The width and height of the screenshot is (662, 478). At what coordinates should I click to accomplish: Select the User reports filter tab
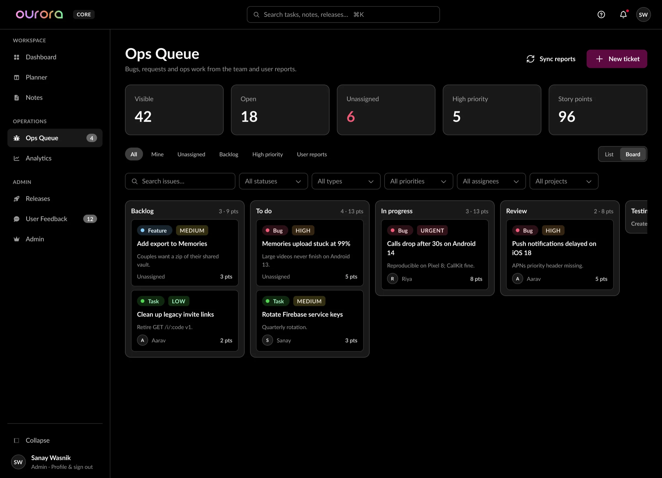pos(312,154)
